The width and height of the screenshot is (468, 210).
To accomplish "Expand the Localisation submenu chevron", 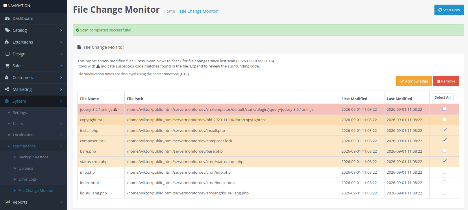I will 61,135.
